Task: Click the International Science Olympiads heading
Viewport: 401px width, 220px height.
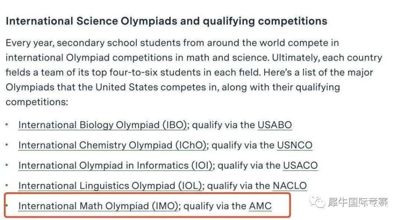Action: [x=166, y=21]
